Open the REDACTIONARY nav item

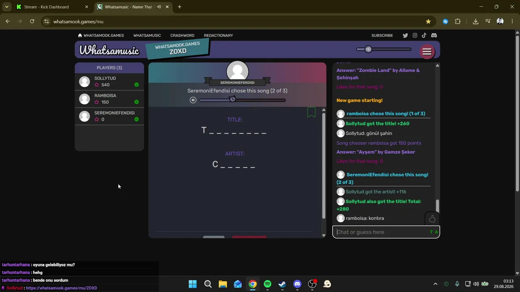218,35
